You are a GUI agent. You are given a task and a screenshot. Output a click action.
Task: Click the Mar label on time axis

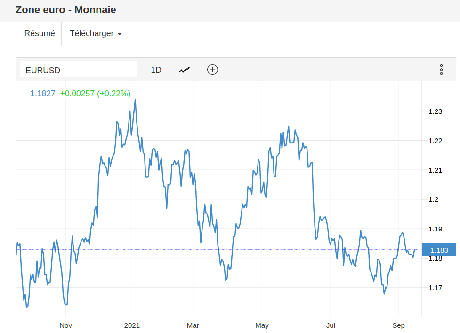click(x=193, y=325)
